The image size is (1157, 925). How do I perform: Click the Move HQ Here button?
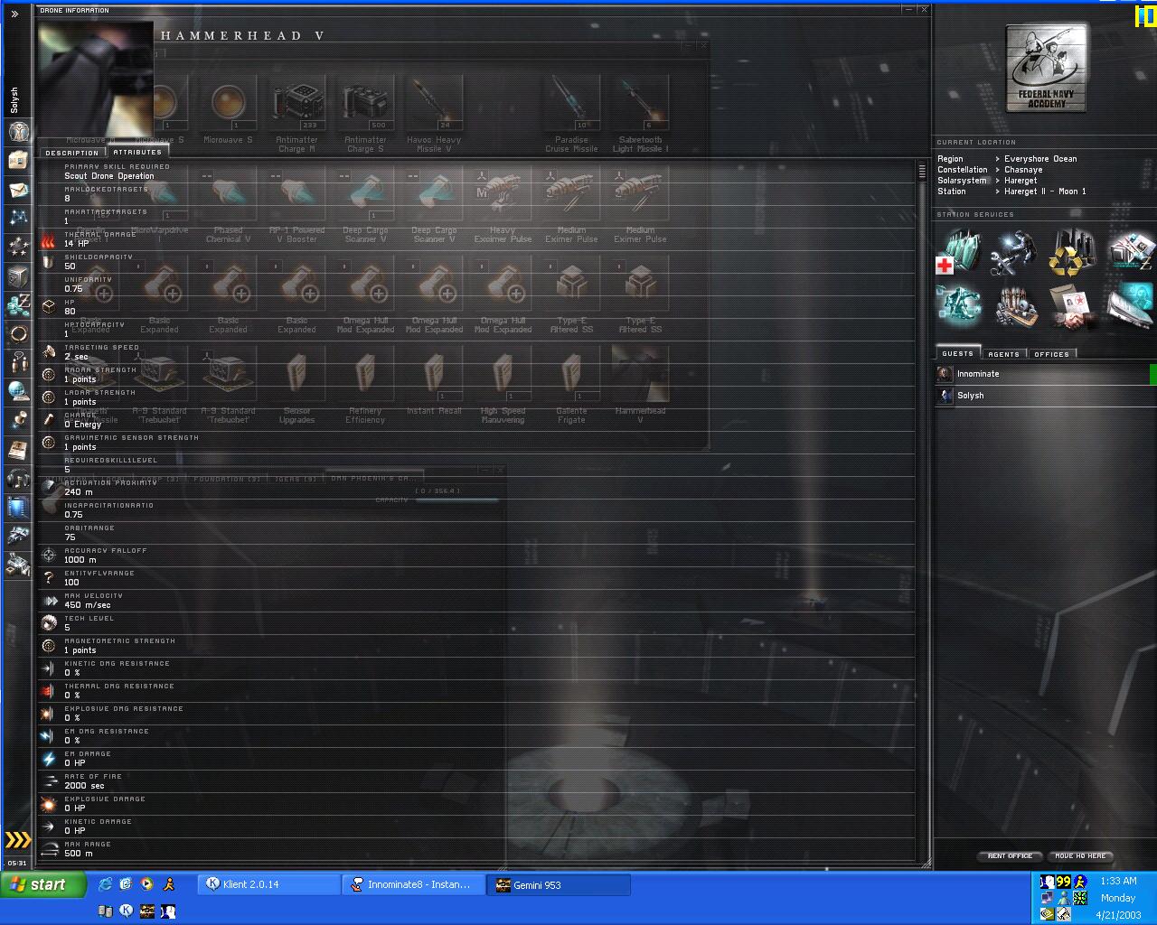(x=1080, y=855)
